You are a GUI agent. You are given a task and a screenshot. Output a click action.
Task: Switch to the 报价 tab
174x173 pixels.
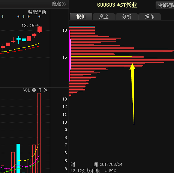81,16
